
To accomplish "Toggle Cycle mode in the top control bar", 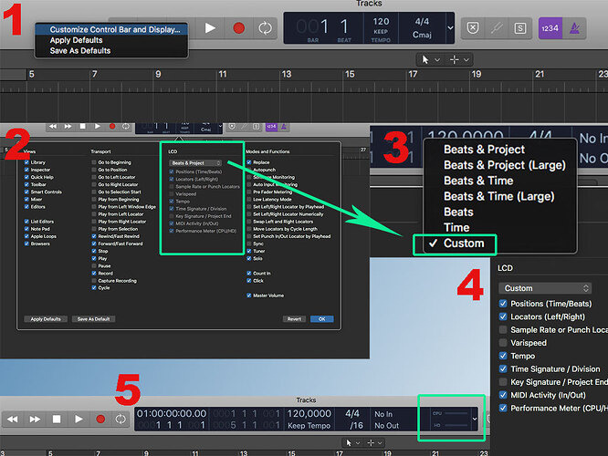I will (266, 28).
